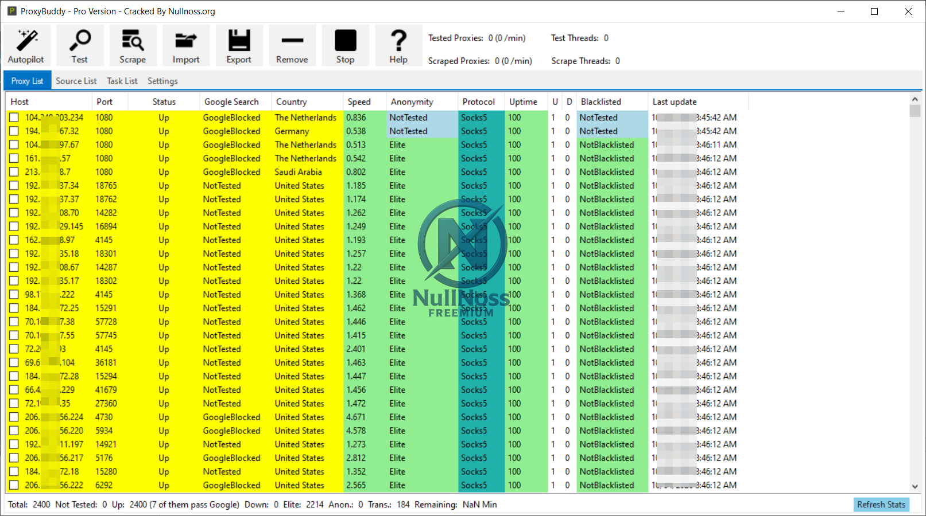Click the Export floppy disk icon
This screenshot has width=926, height=516.
(239, 46)
